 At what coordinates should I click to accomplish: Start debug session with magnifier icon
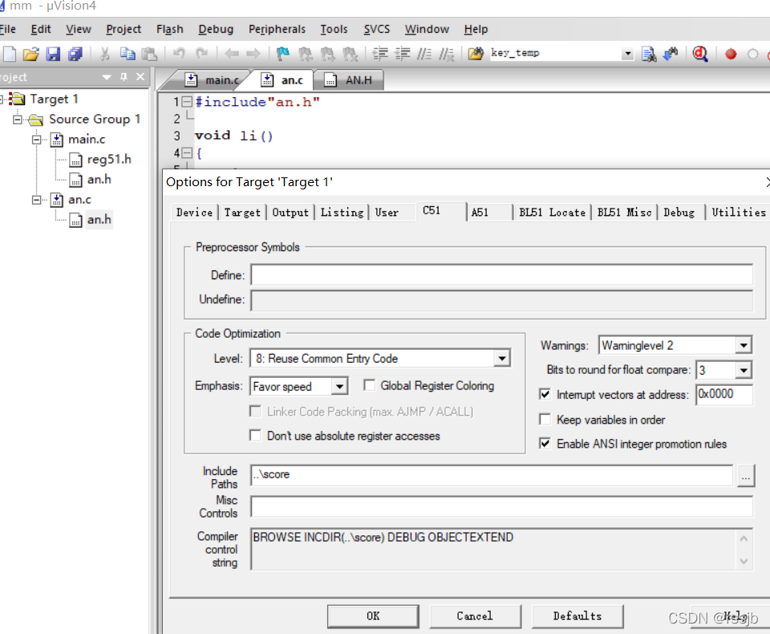point(700,54)
